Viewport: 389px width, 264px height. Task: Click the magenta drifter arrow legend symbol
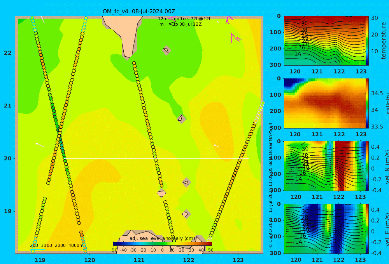point(172,19)
